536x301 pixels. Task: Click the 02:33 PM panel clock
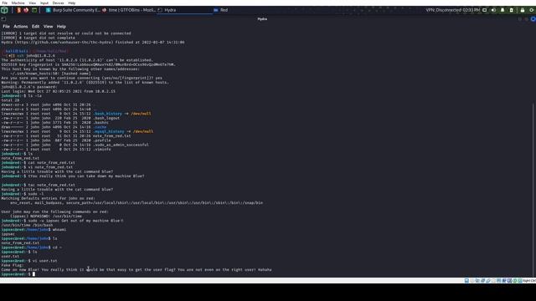click(472, 10)
